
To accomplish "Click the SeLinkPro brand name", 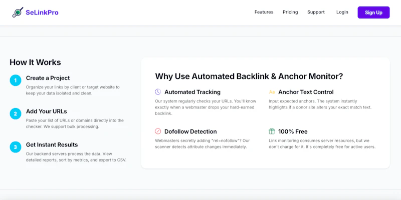I will (x=42, y=12).
